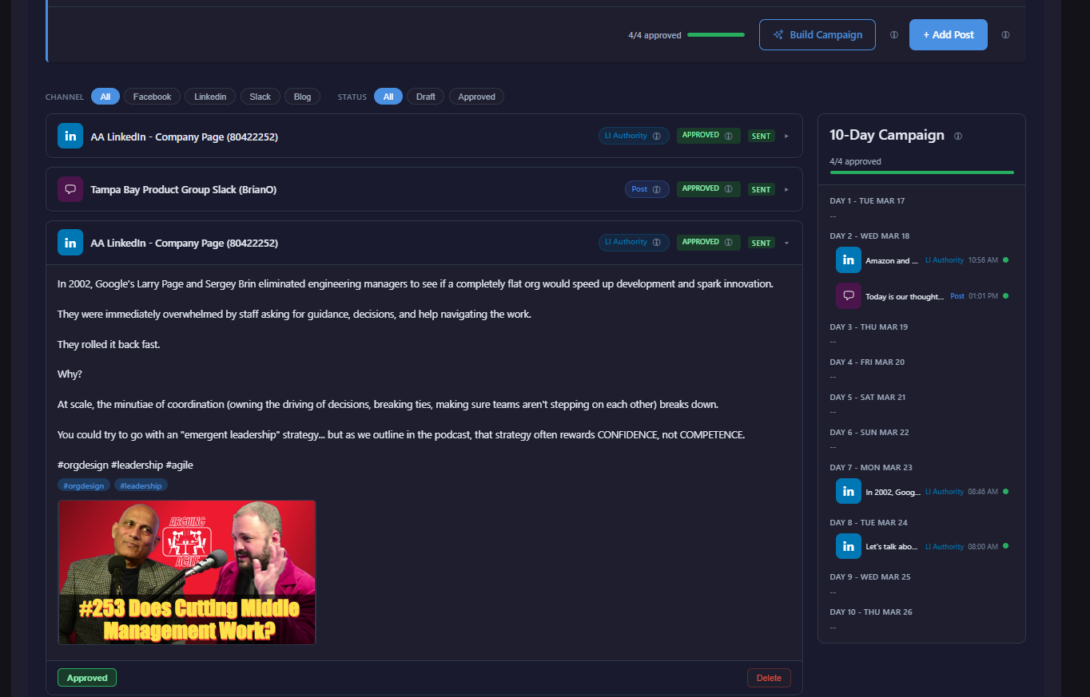Click the info icon in Post badge of Tampa Bay row

tap(657, 189)
